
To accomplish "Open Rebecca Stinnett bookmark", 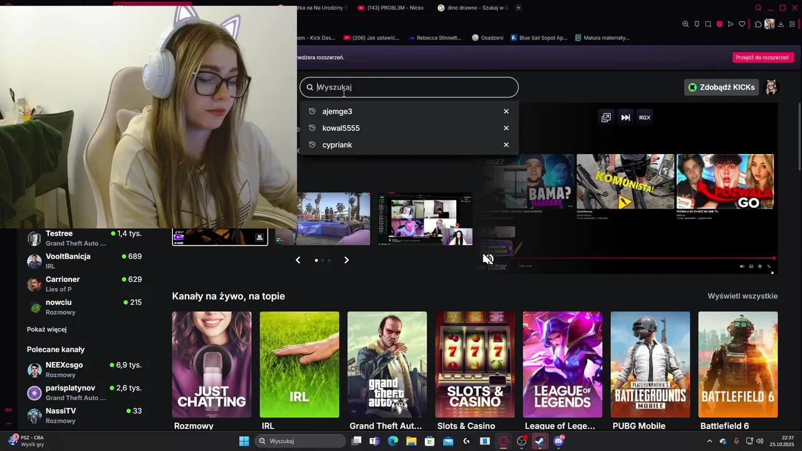I will point(434,38).
